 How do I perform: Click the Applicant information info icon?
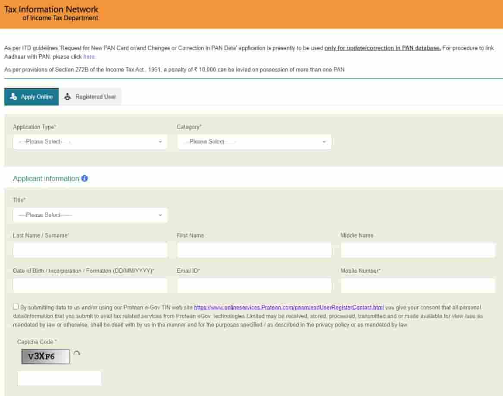tap(84, 178)
